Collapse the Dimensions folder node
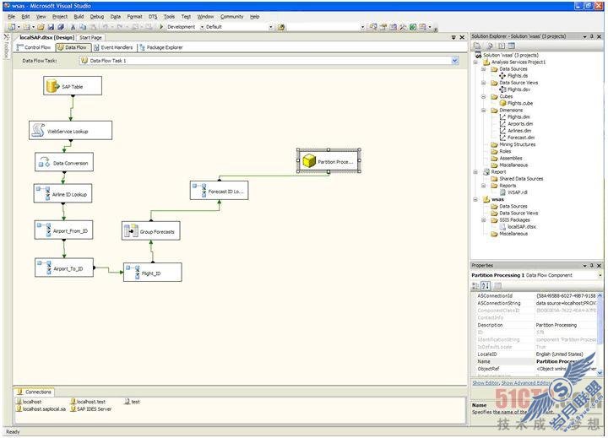 484,111
